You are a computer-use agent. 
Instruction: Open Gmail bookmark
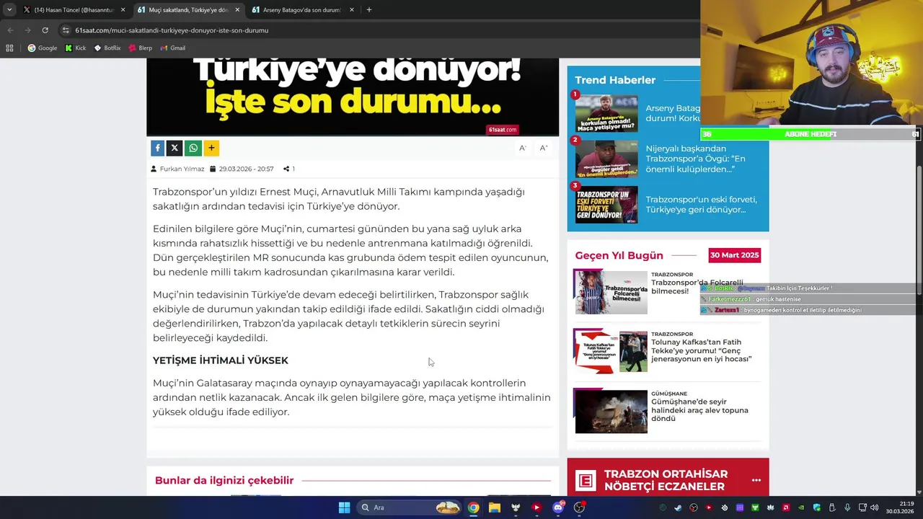[x=172, y=48]
